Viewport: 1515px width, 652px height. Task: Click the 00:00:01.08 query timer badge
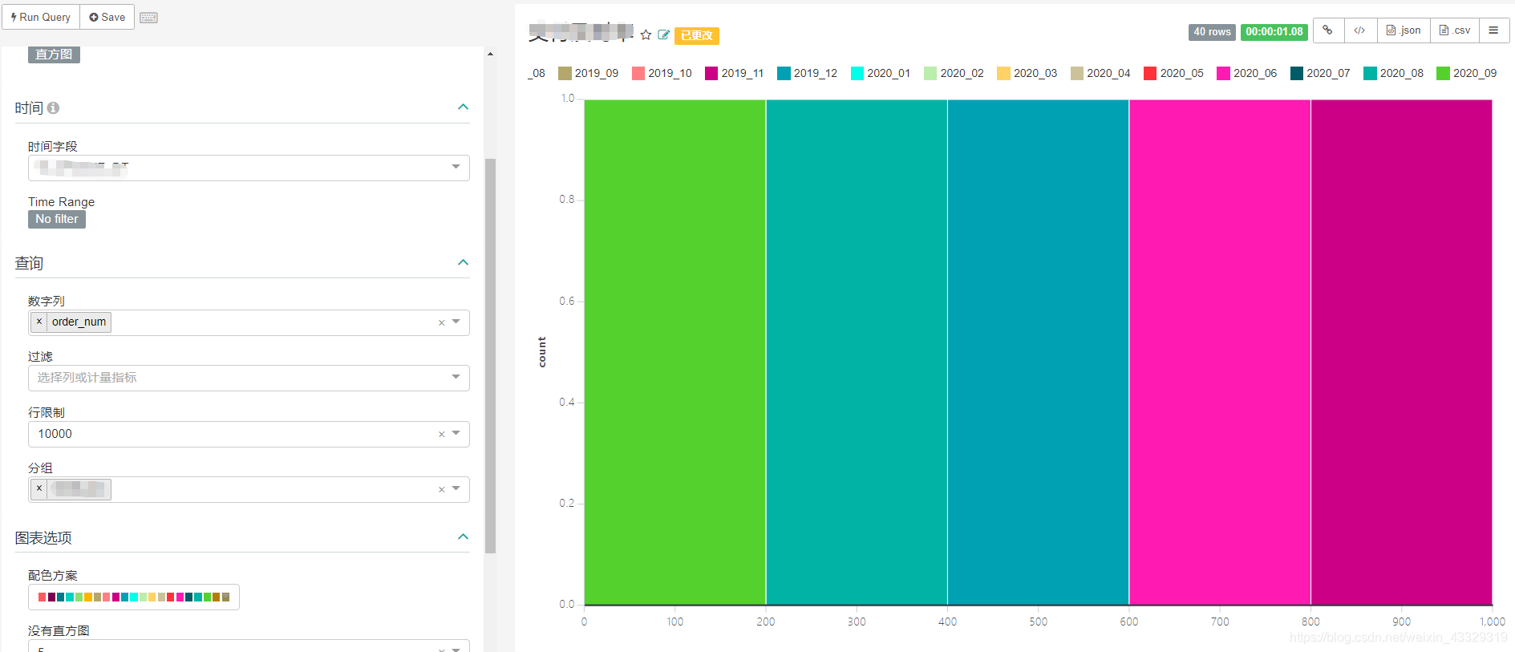[x=1274, y=32]
